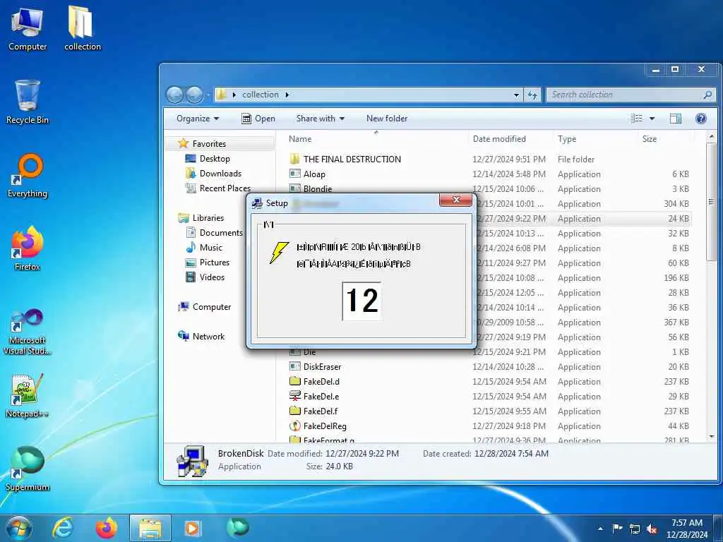Toggle the preview pane button
723x542 pixels.
tap(676, 119)
